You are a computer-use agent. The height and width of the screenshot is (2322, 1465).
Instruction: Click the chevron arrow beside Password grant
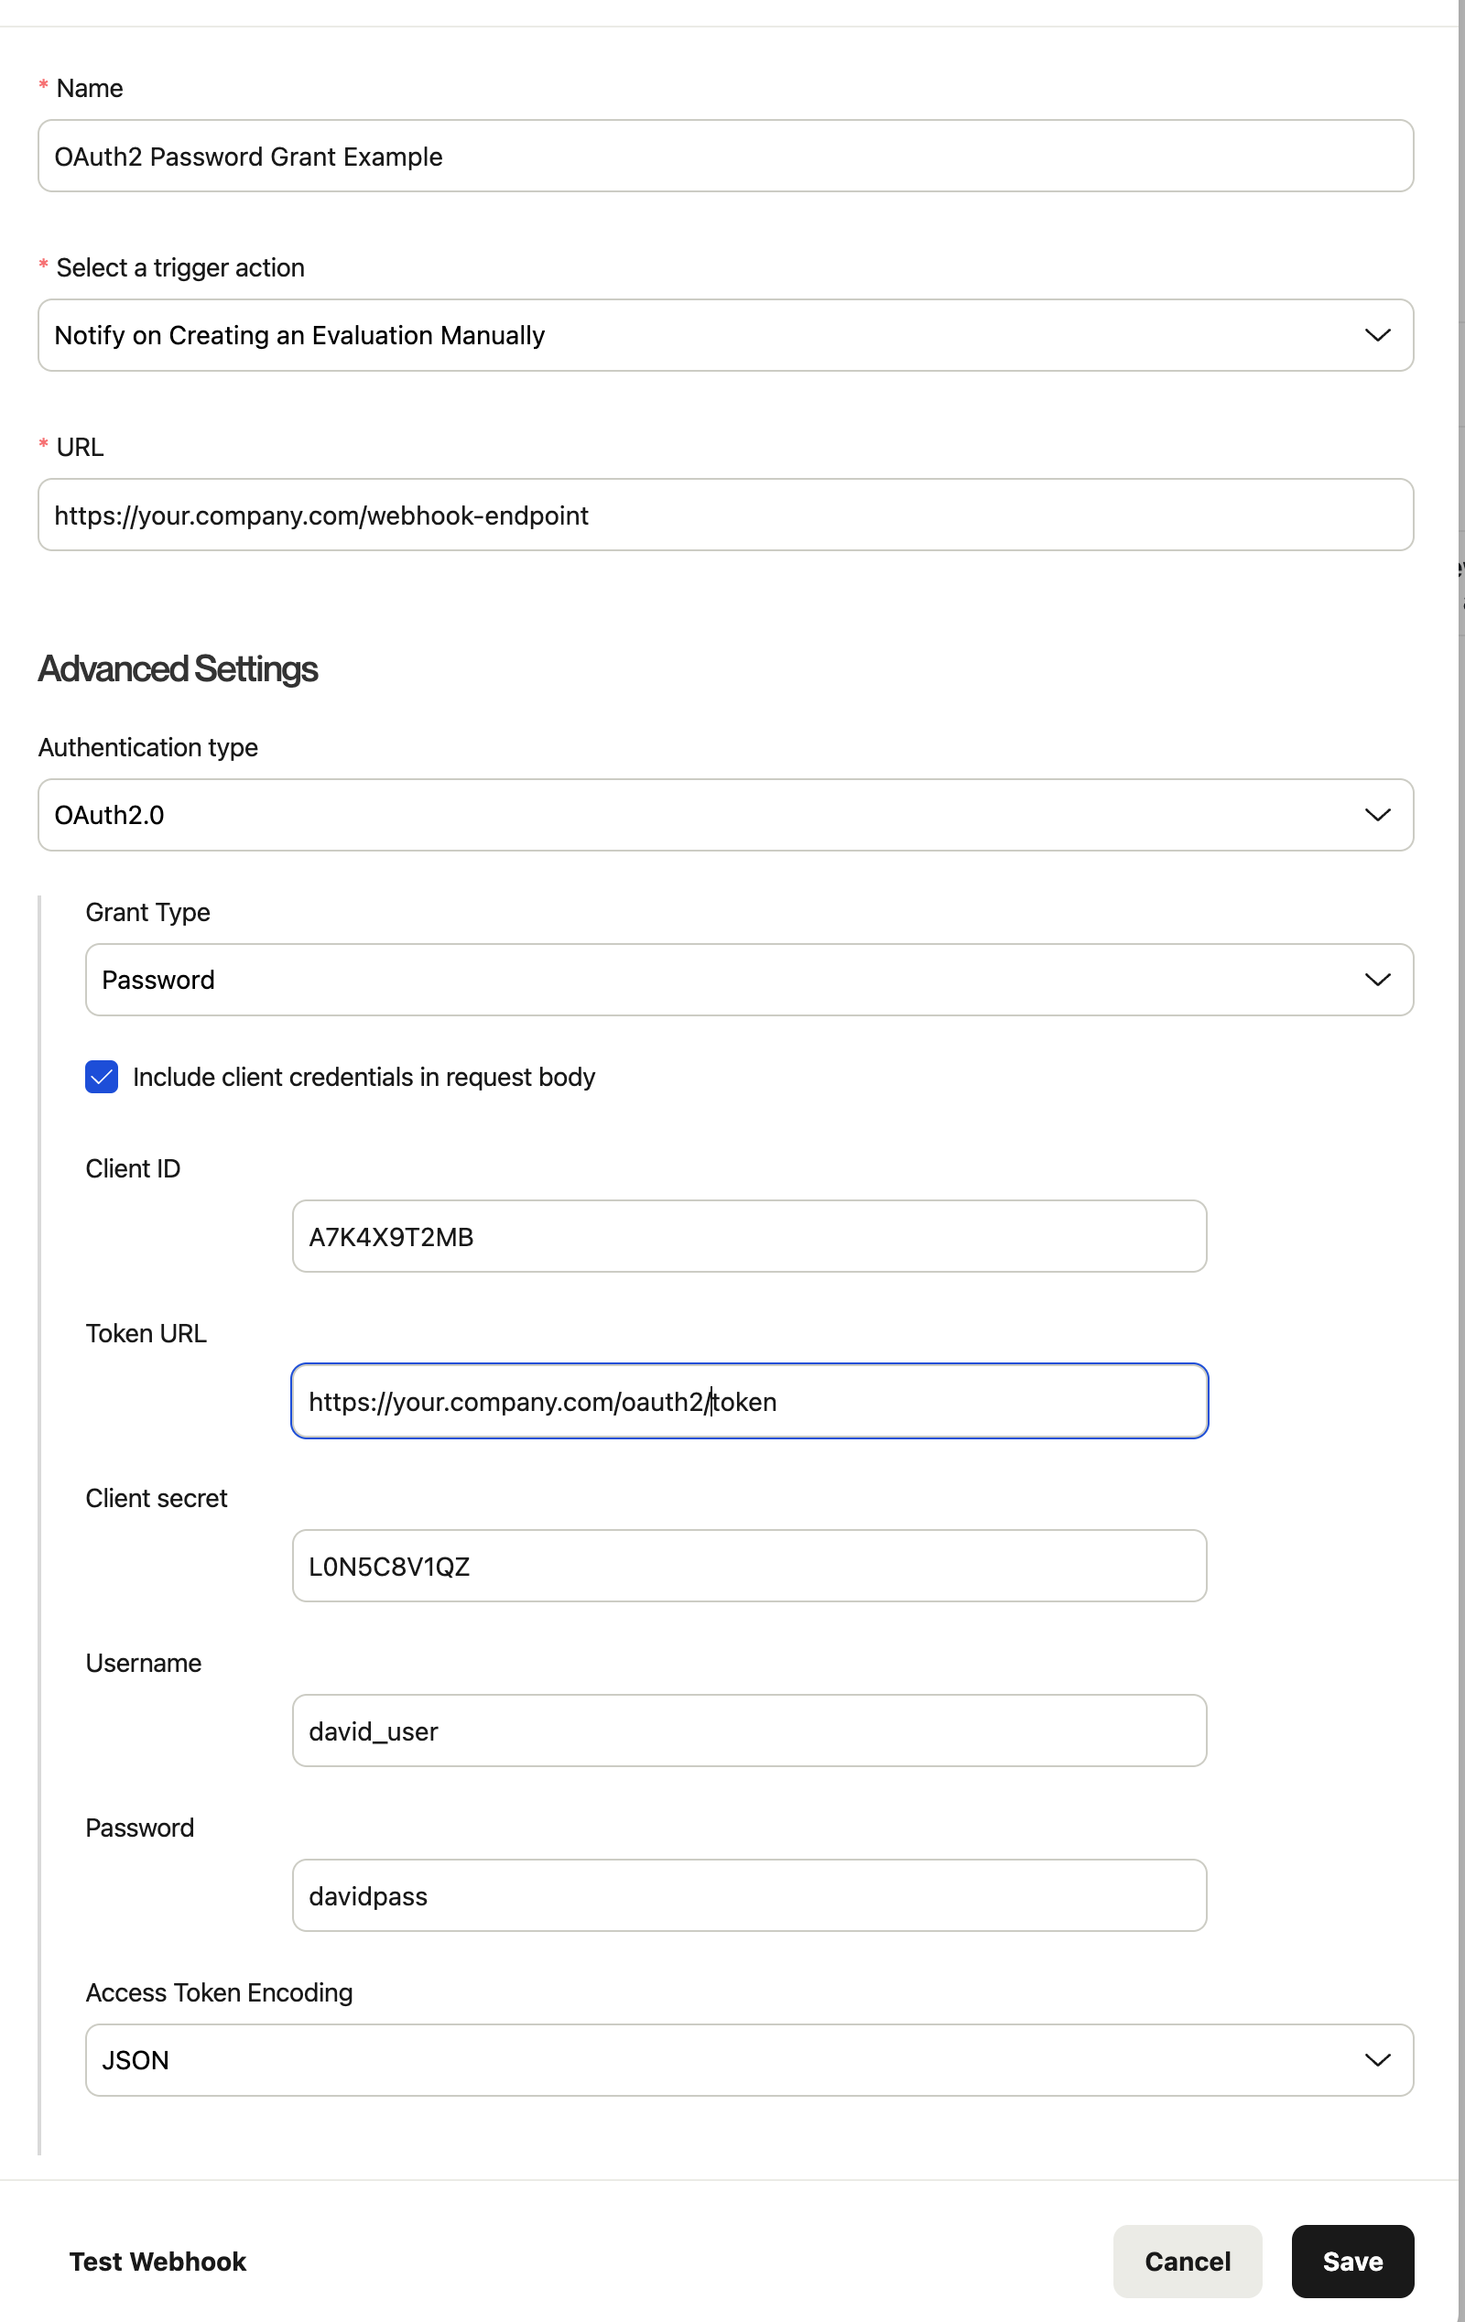pos(1376,980)
